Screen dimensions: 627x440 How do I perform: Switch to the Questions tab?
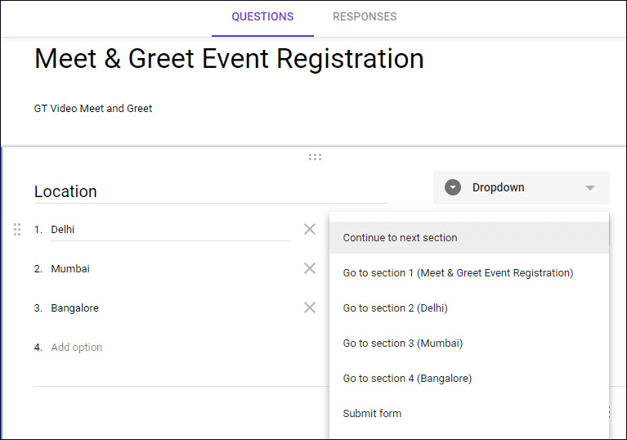(262, 17)
